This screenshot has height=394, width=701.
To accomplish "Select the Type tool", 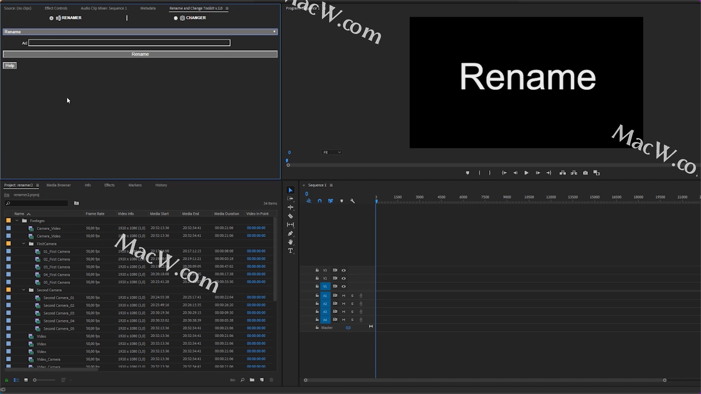I will (x=291, y=251).
